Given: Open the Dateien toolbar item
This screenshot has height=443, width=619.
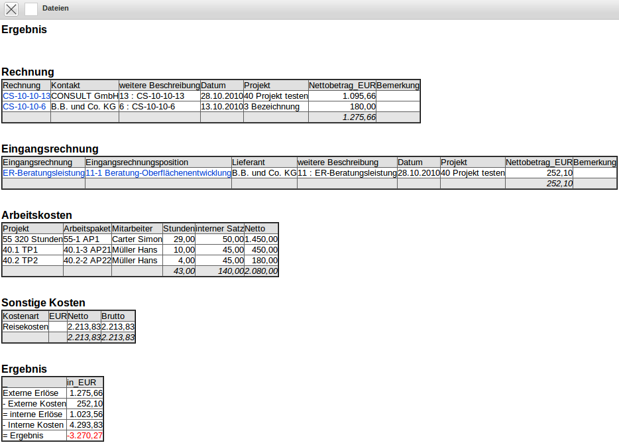Looking at the screenshot, I should (x=55, y=9).
